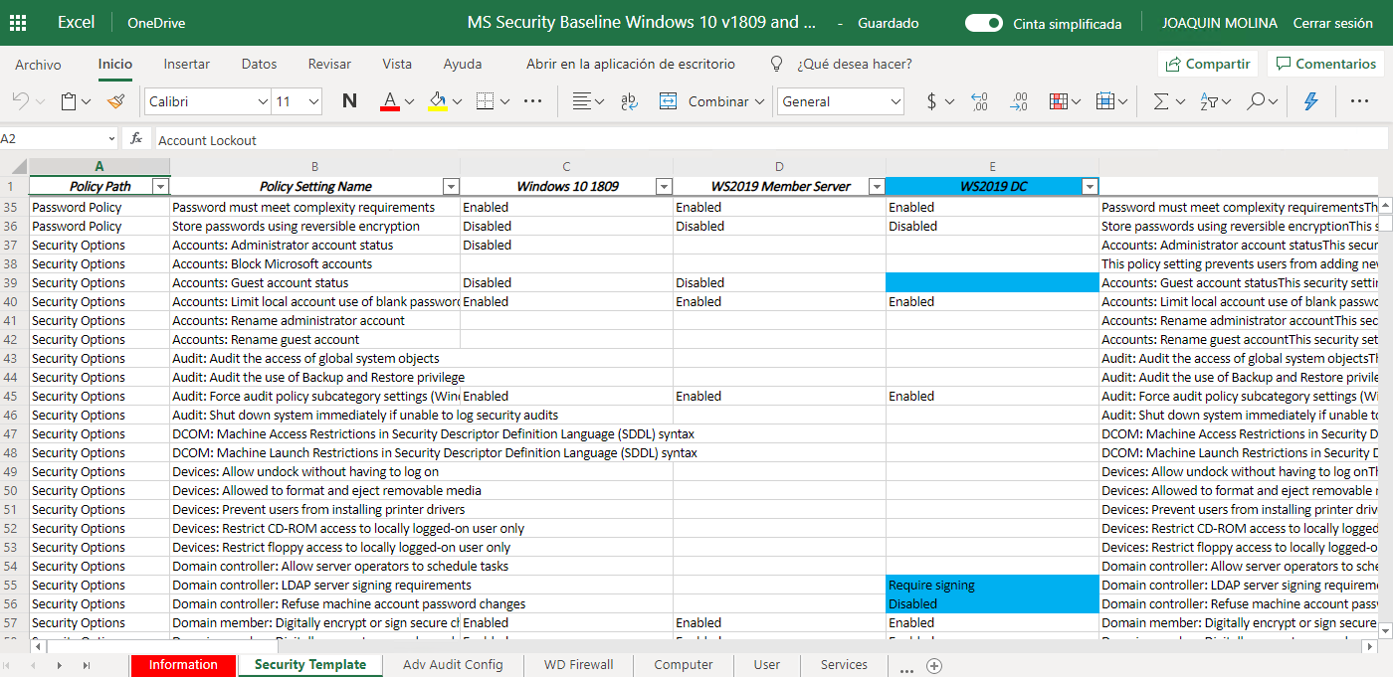
Task: Click the formula bar input field
Action: click(766, 140)
